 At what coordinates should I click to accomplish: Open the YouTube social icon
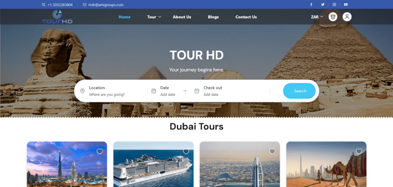tap(346, 5)
